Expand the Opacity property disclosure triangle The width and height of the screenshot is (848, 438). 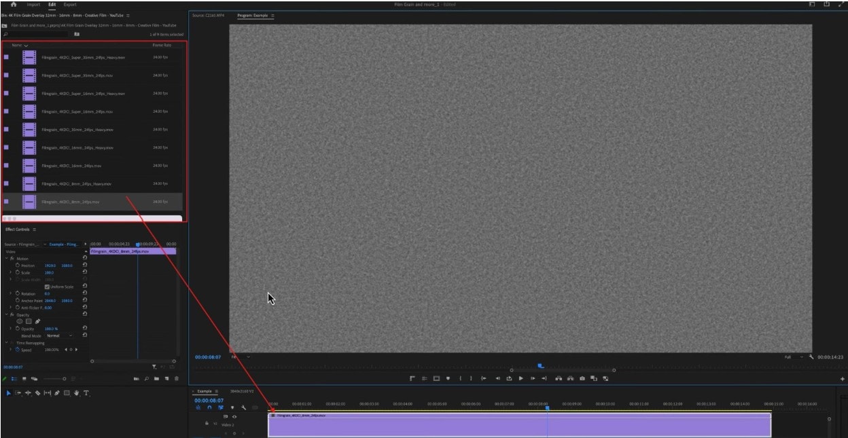tap(10, 329)
